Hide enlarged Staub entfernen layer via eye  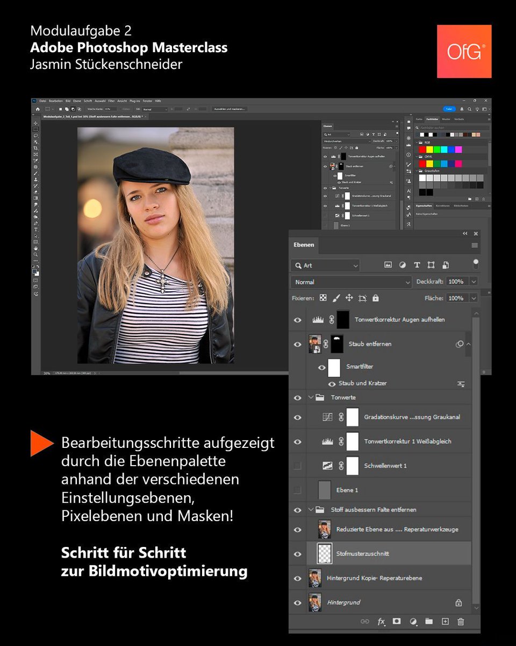click(297, 345)
